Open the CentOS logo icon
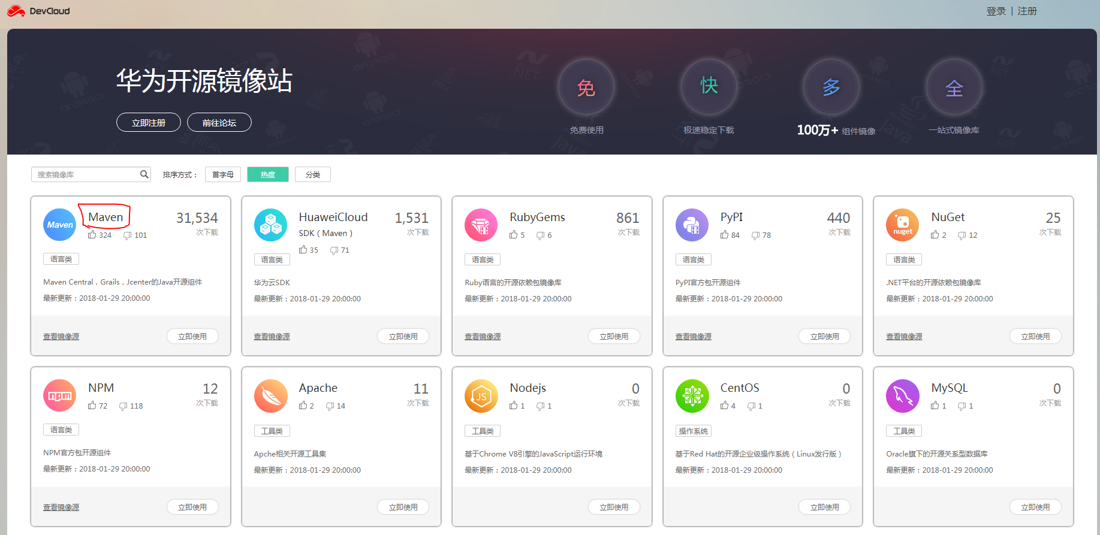This screenshot has height=535, width=1100. 692,395
